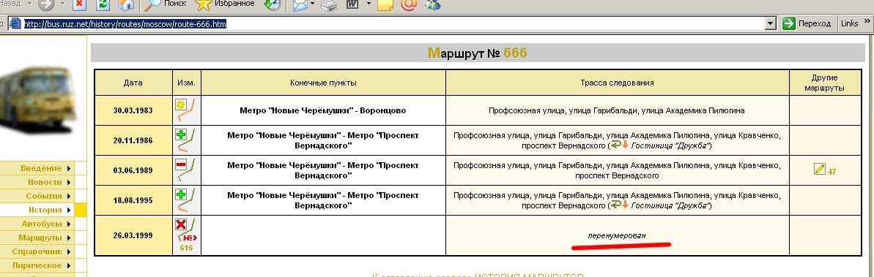Click the red @ toolbar icon

pyautogui.click(x=409, y=5)
